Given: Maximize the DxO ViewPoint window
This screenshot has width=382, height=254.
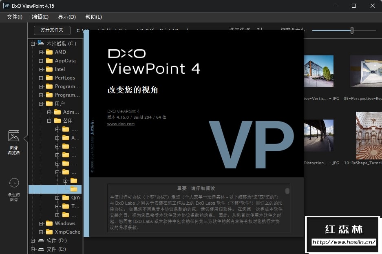Looking at the screenshot, I should coord(354,6).
